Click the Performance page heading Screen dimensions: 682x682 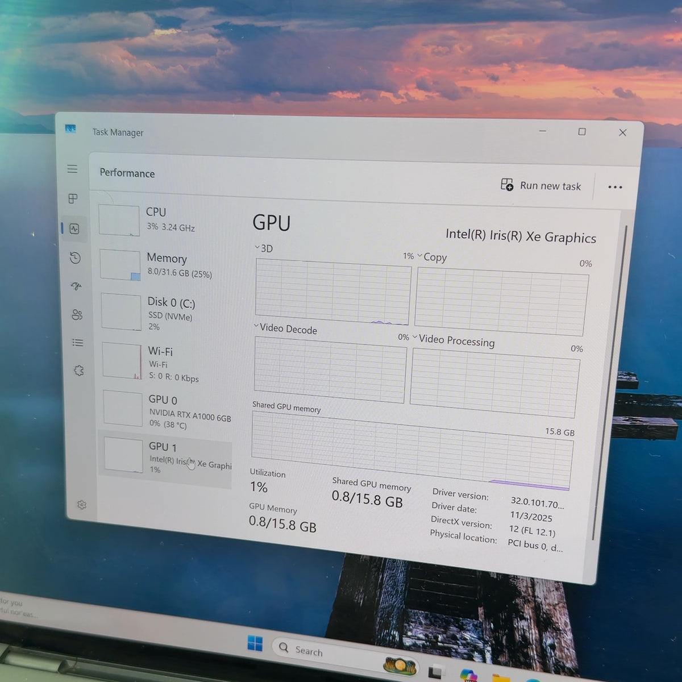point(127,173)
